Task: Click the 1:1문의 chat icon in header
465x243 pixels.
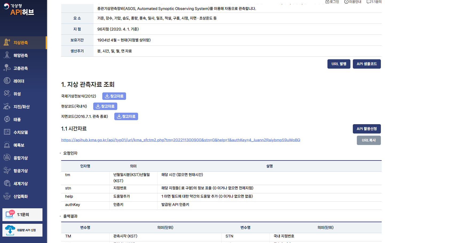Action: click(x=369, y=2)
